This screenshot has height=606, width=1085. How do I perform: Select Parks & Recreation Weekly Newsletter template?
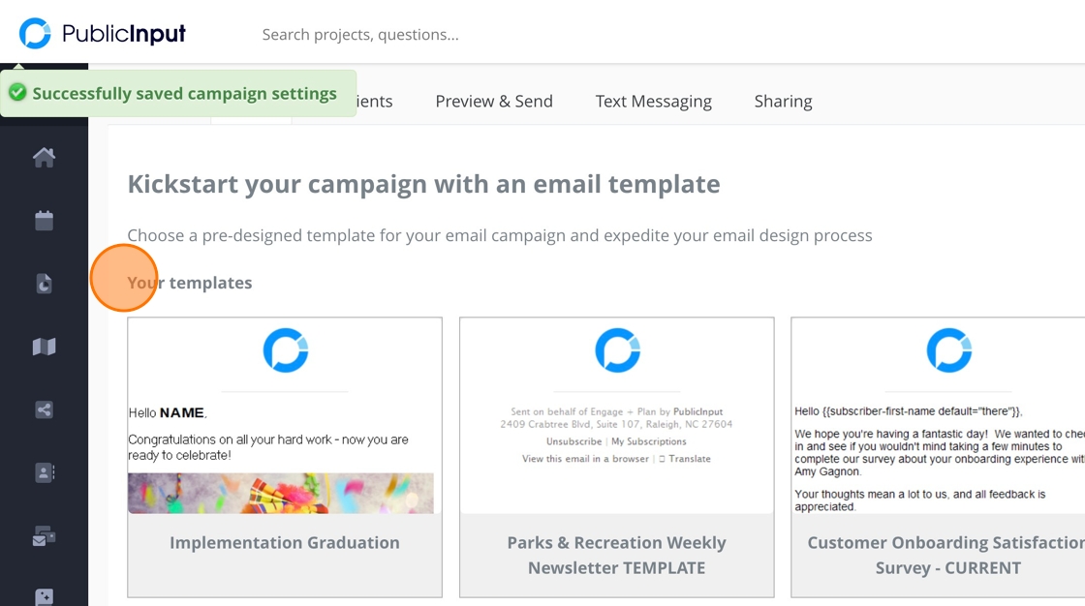[616, 416]
